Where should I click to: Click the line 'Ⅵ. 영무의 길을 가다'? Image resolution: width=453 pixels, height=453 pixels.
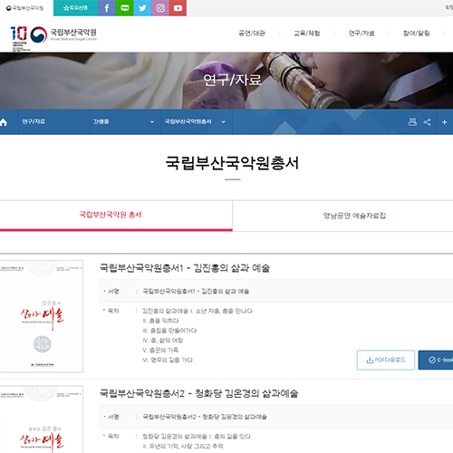click(x=168, y=360)
